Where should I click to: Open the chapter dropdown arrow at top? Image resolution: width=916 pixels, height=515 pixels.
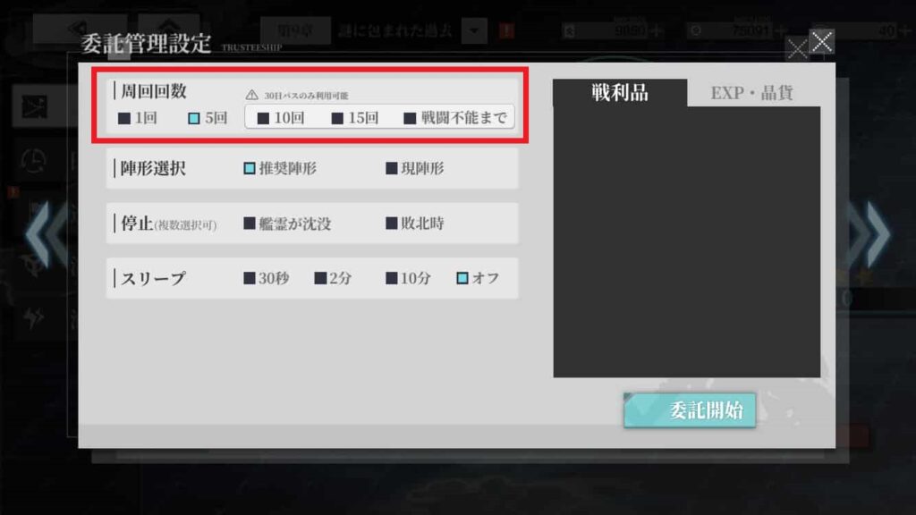pos(474,30)
